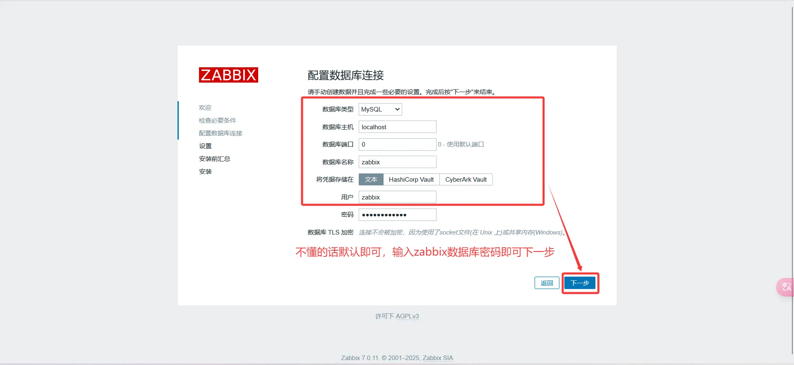Image resolution: width=794 pixels, height=365 pixels.
Task: Click the ZABBIX logo
Action: point(228,75)
